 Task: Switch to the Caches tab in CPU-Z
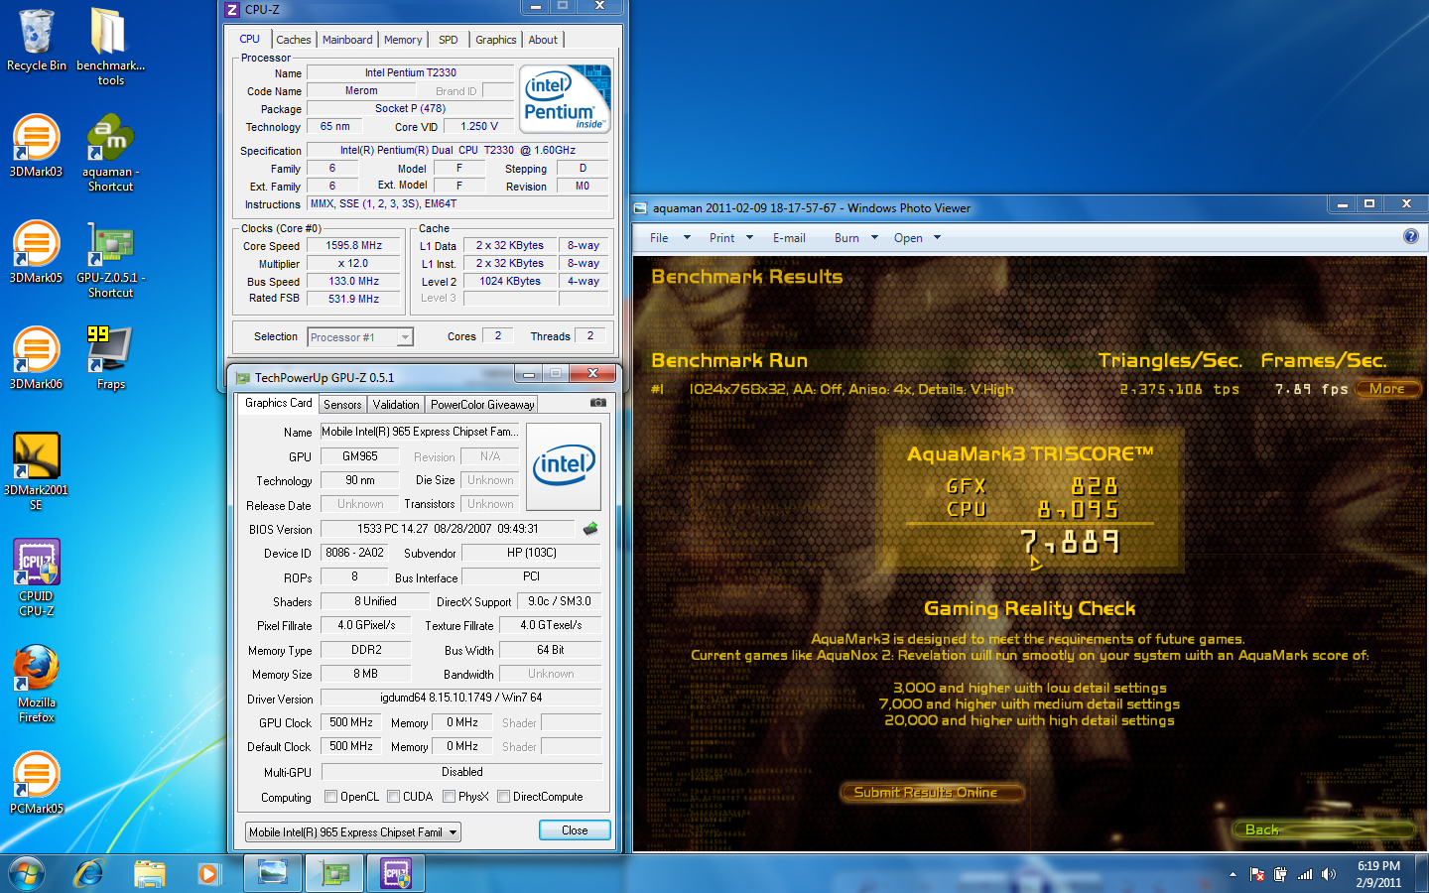pos(294,40)
